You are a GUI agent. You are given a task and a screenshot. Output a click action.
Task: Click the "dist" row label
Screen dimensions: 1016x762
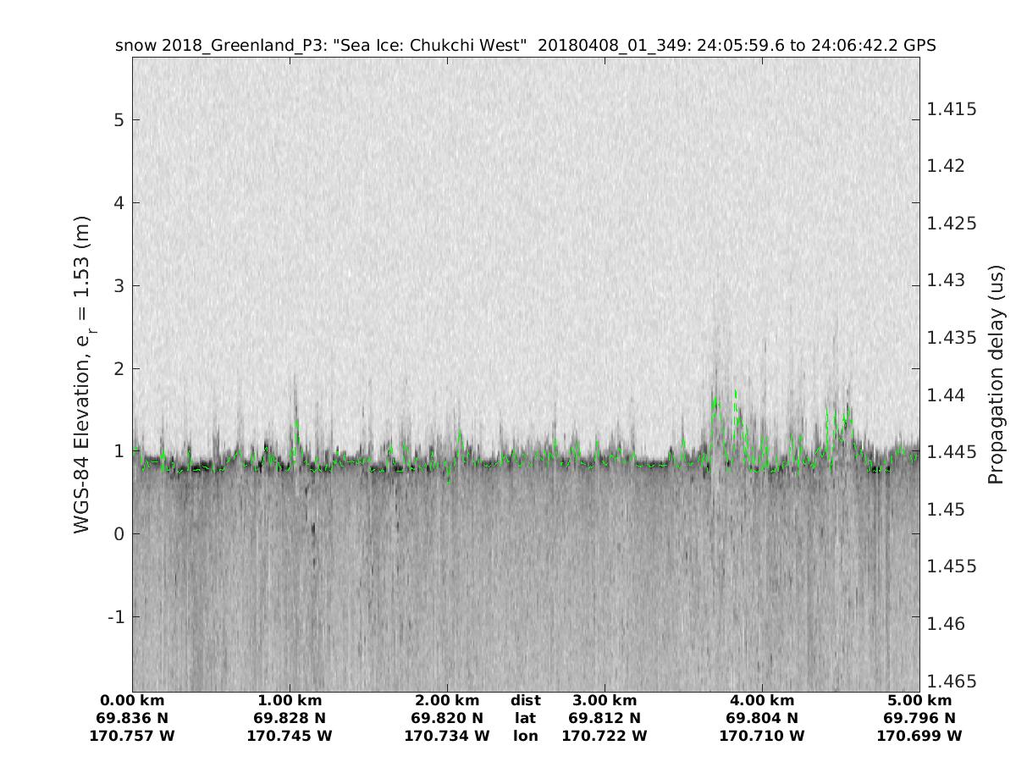(525, 700)
